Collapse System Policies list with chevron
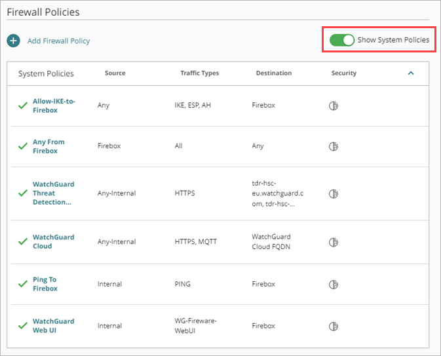 point(411,73)
